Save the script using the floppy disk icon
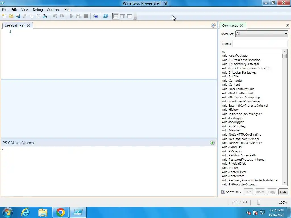 (x=18, y=16)
